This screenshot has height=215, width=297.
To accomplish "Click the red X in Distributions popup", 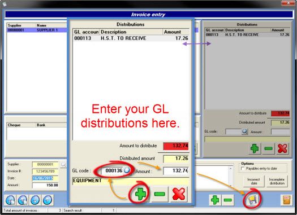I will tap(179, 194).
